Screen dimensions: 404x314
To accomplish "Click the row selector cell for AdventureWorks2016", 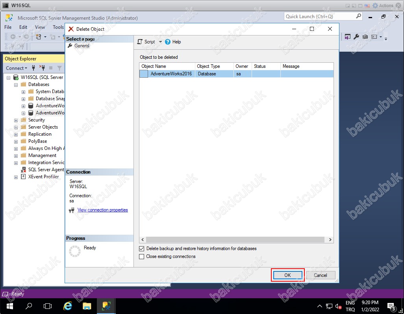I will pos(144,74).
